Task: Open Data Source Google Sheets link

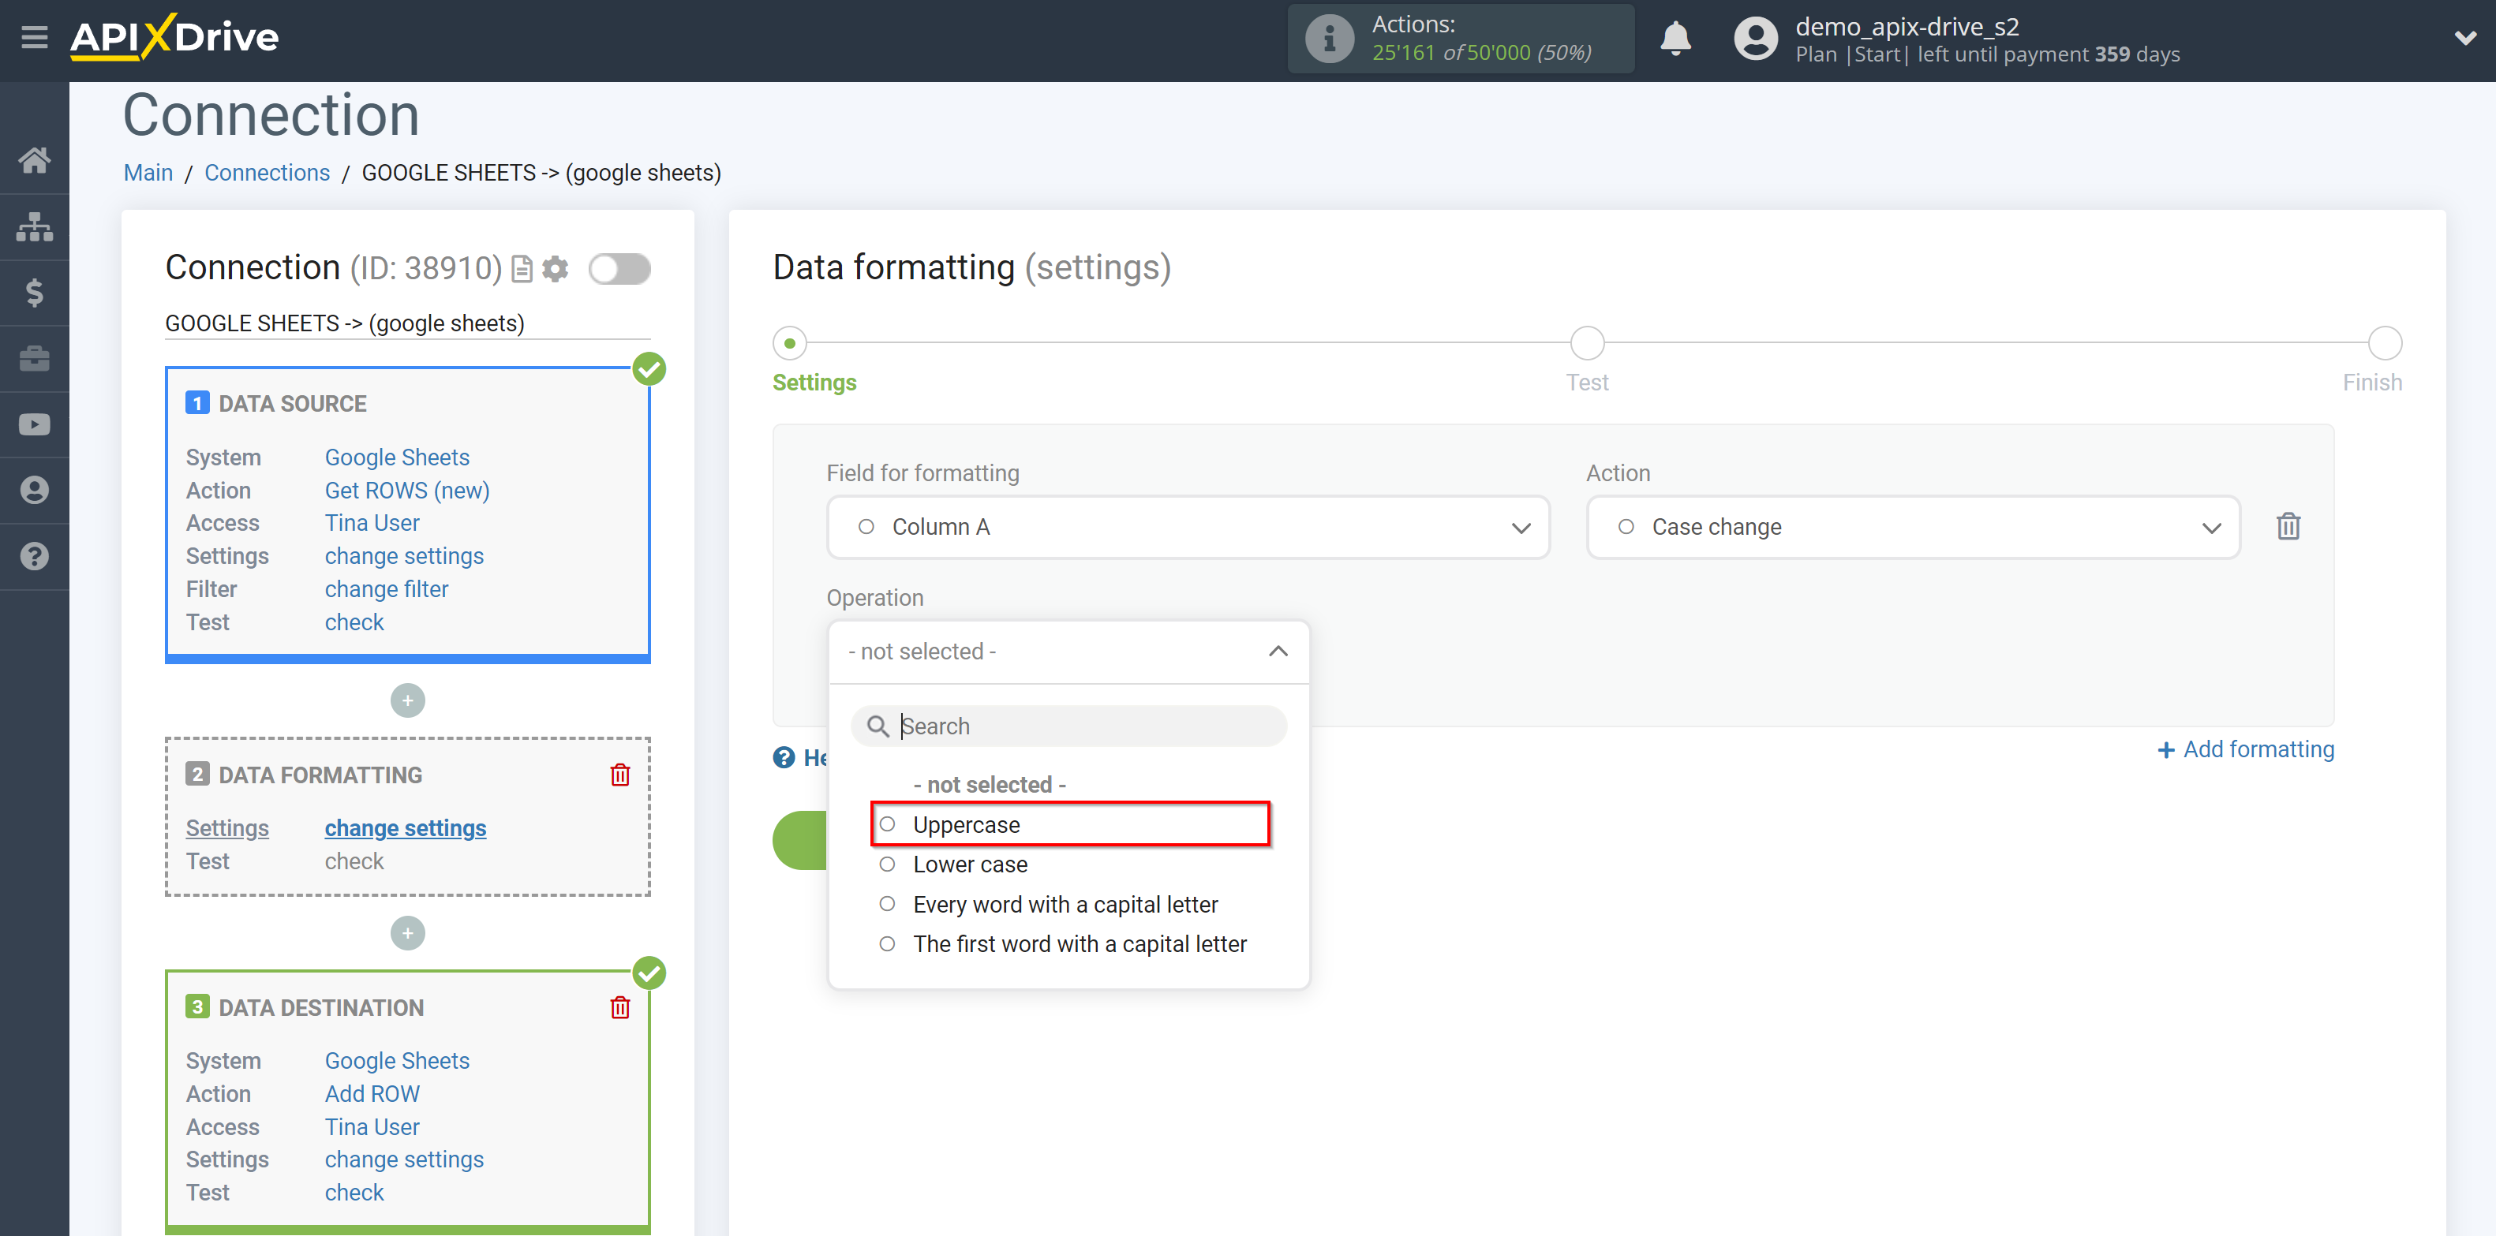Action: tap(396, 456)
